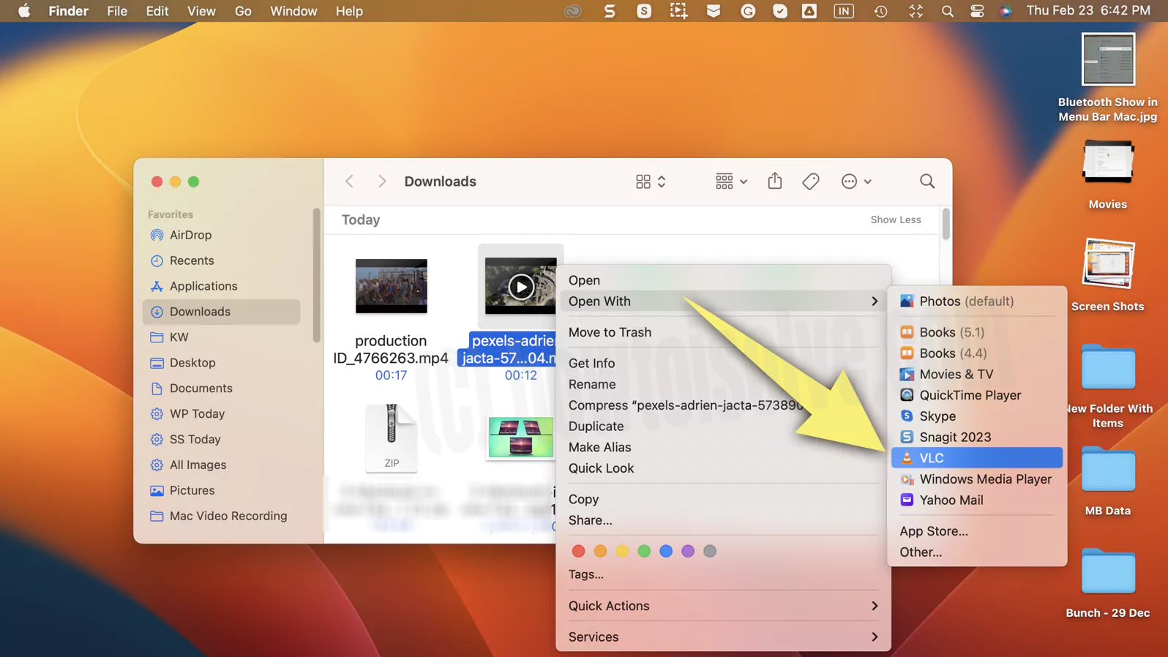The width and height of the screenshot is (1168, 657).
Task: Apply the red tag color
Action: [x=578, y=552]
